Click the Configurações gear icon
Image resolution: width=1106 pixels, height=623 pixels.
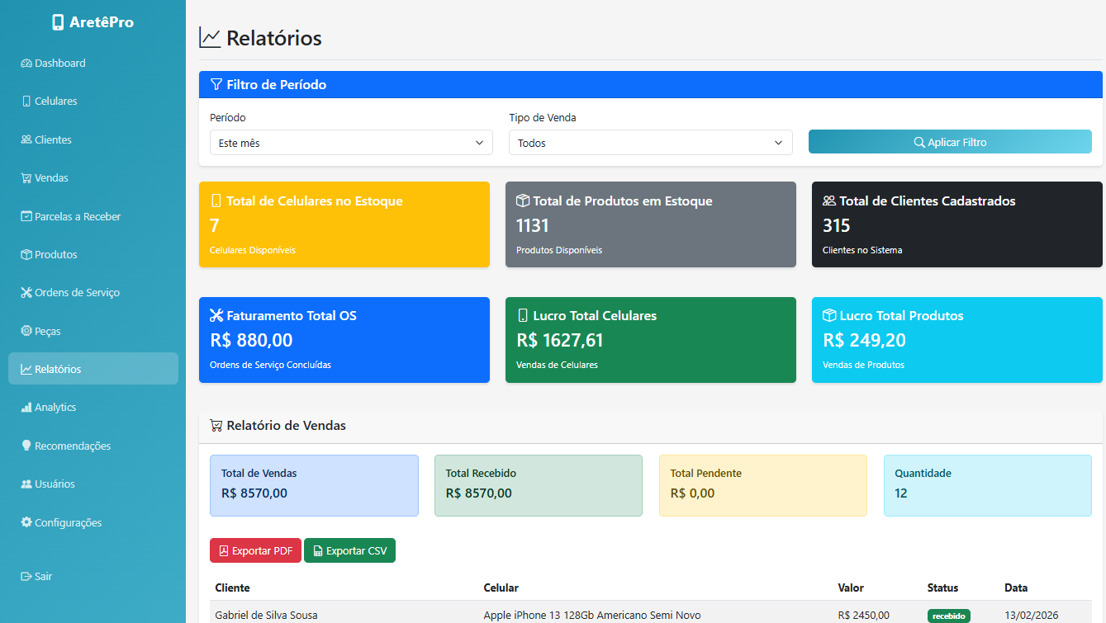26,522
